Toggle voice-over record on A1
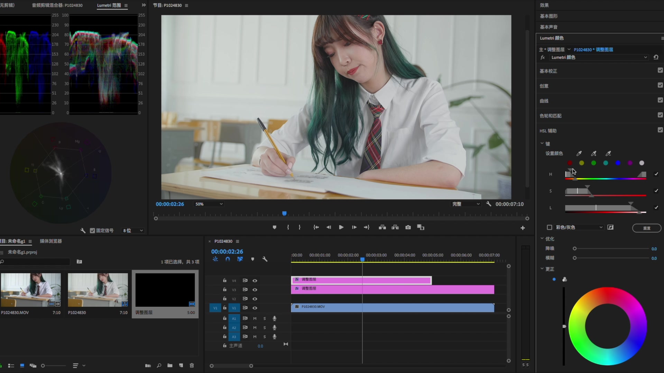This screenshot has height=373, width=664. click(275, 318)
